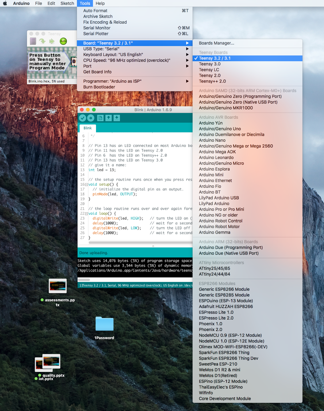
Task: Select ATtiny25/45/85 board
Action: pyautogui.click(x=248, y=269)
